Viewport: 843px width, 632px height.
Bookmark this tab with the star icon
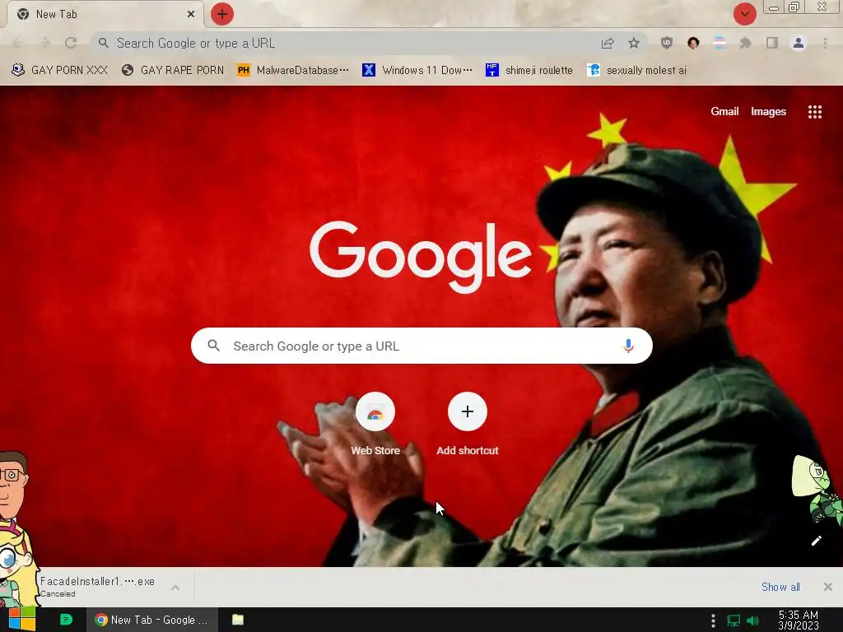pos(634,43)
